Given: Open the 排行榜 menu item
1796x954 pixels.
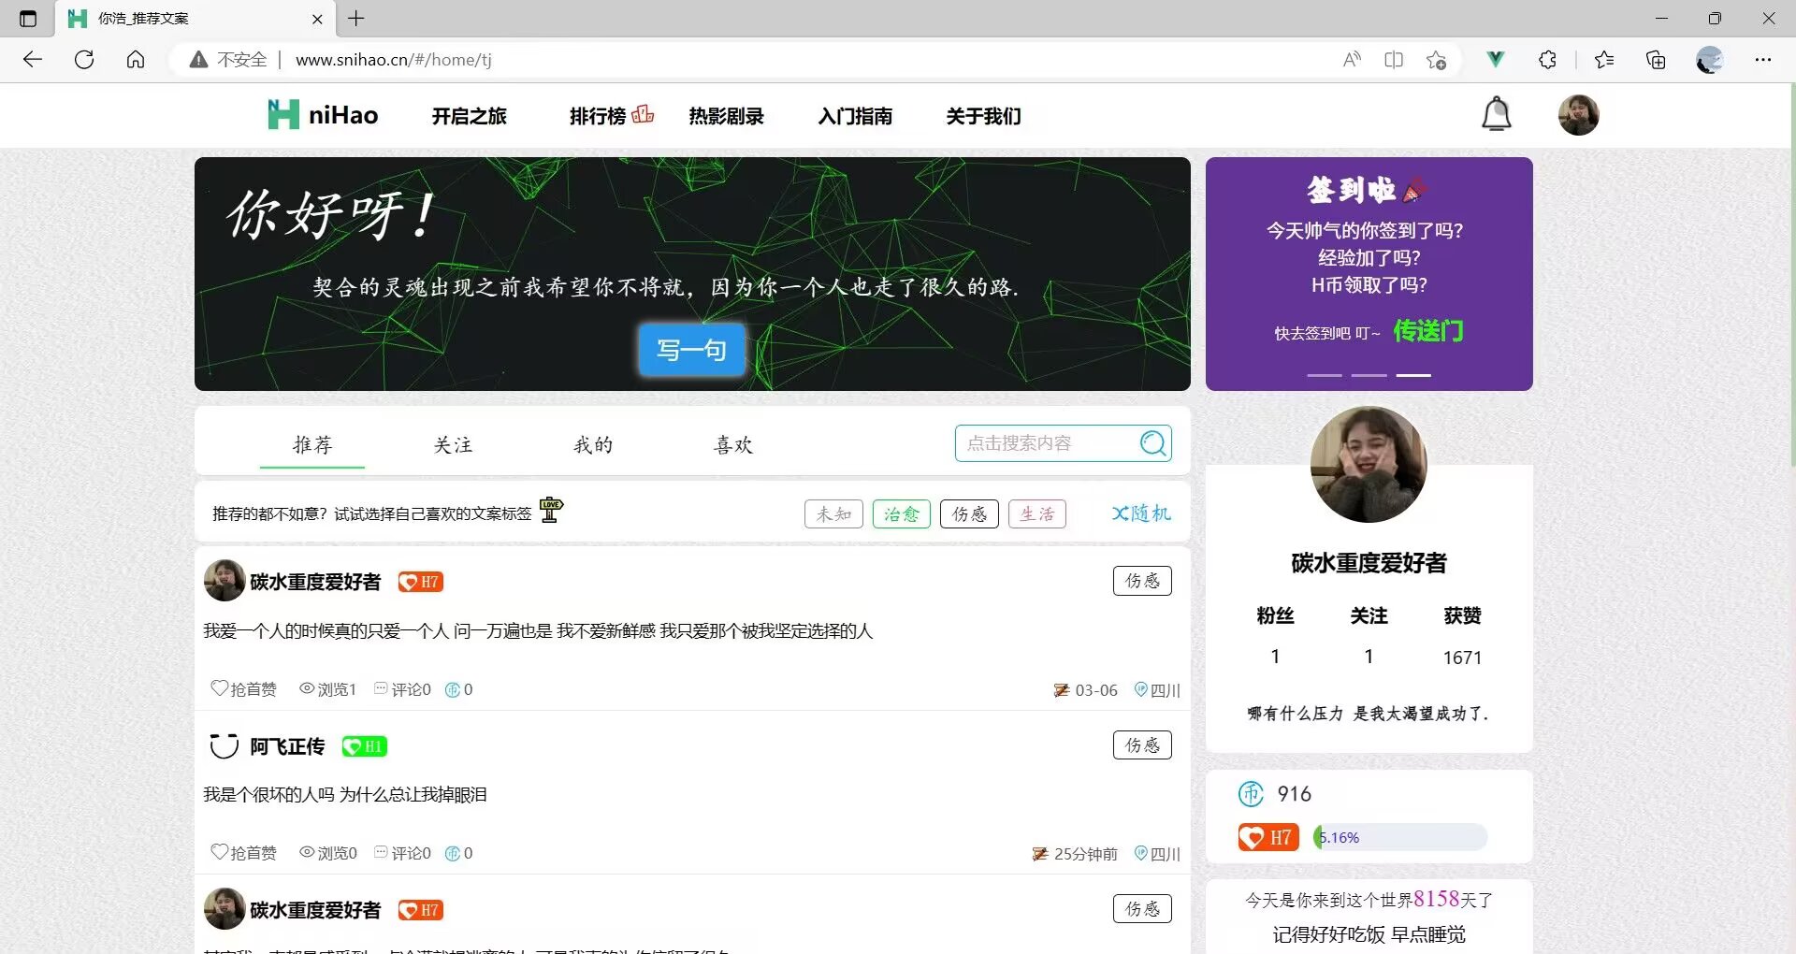Looking at the screenshot, I should point(598,116).
